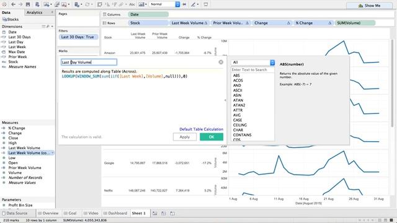The height and width of the screenshot is (223, 397).
Task: Switch to the Analytics tab
Action: 35,12
